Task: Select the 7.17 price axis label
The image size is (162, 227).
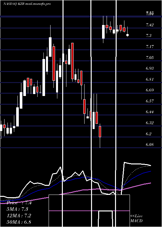Action: [150, 47]
